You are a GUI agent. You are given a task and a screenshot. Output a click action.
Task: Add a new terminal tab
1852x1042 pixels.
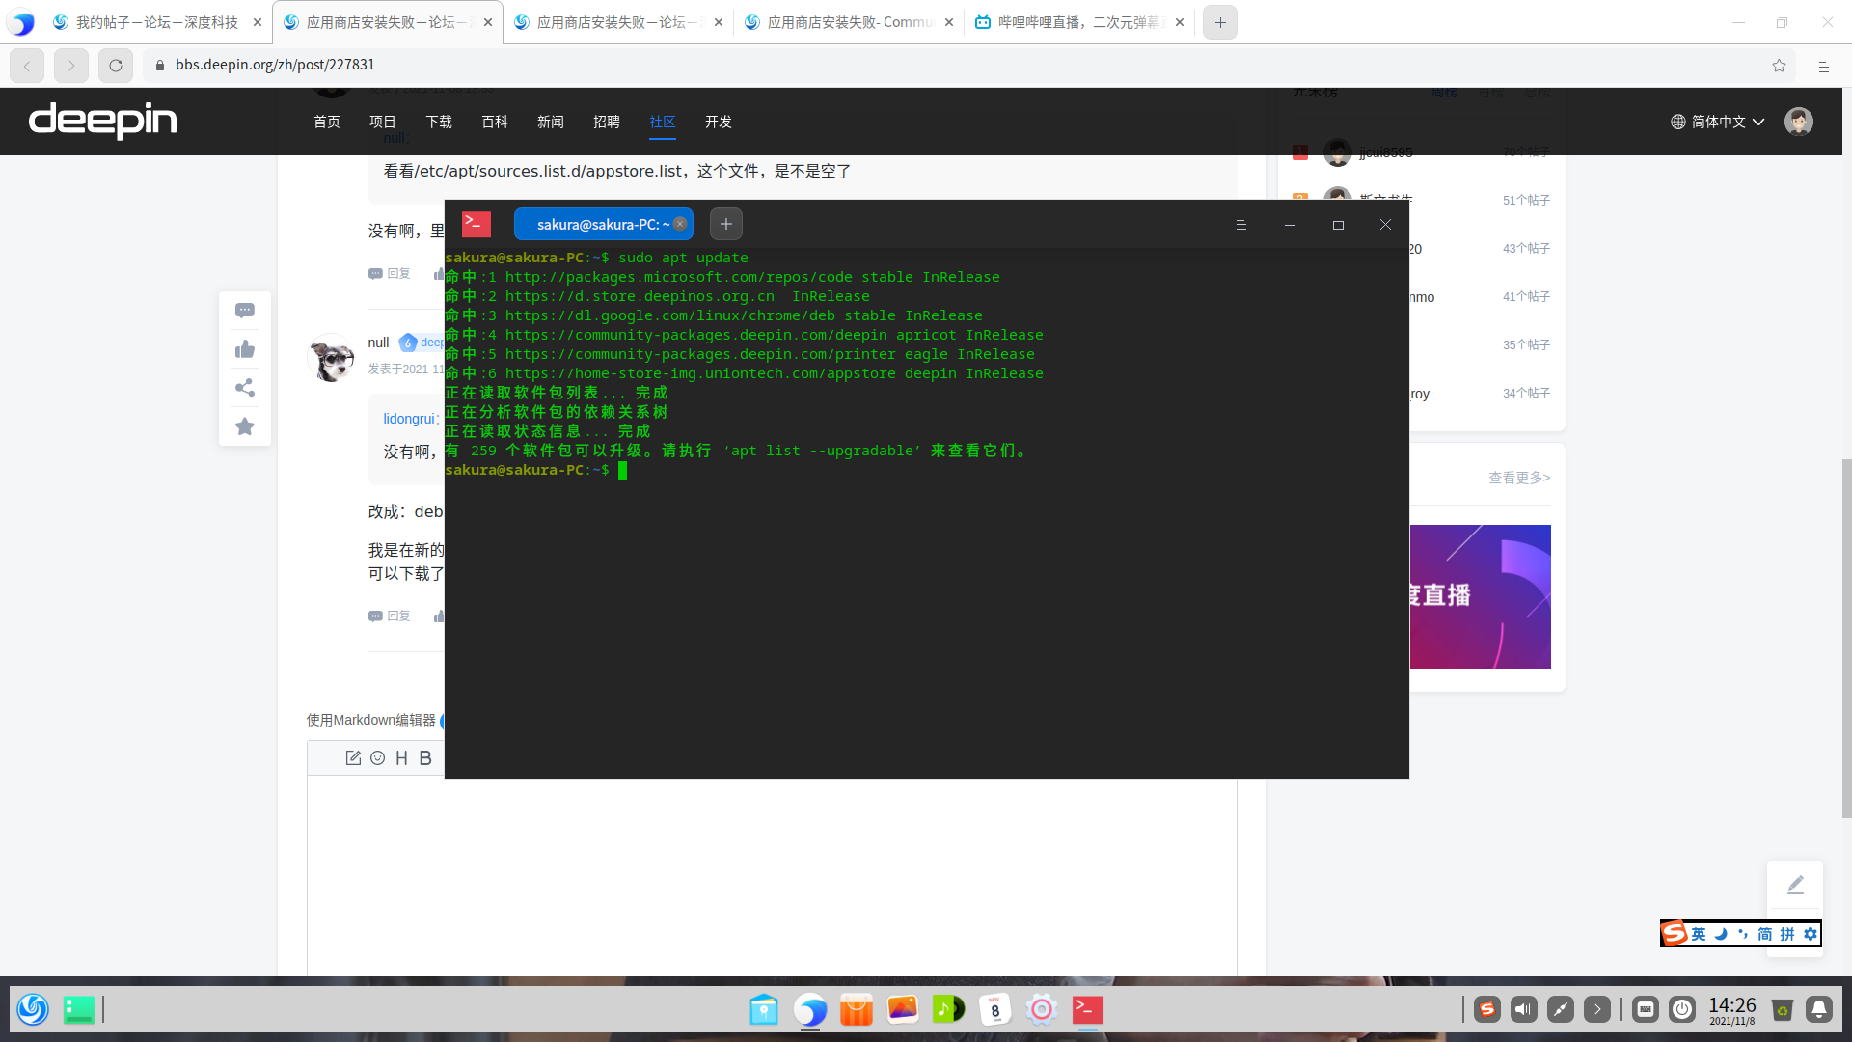tap(725, 224)
